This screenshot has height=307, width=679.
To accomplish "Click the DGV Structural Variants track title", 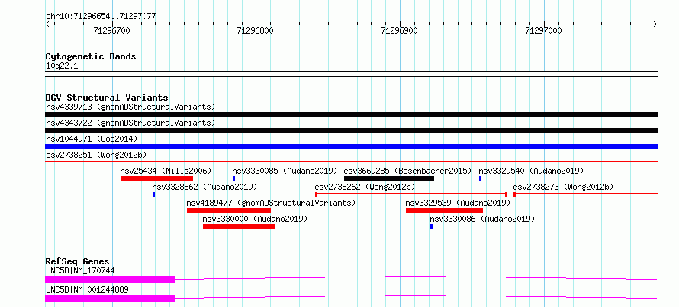I will 107,98.
